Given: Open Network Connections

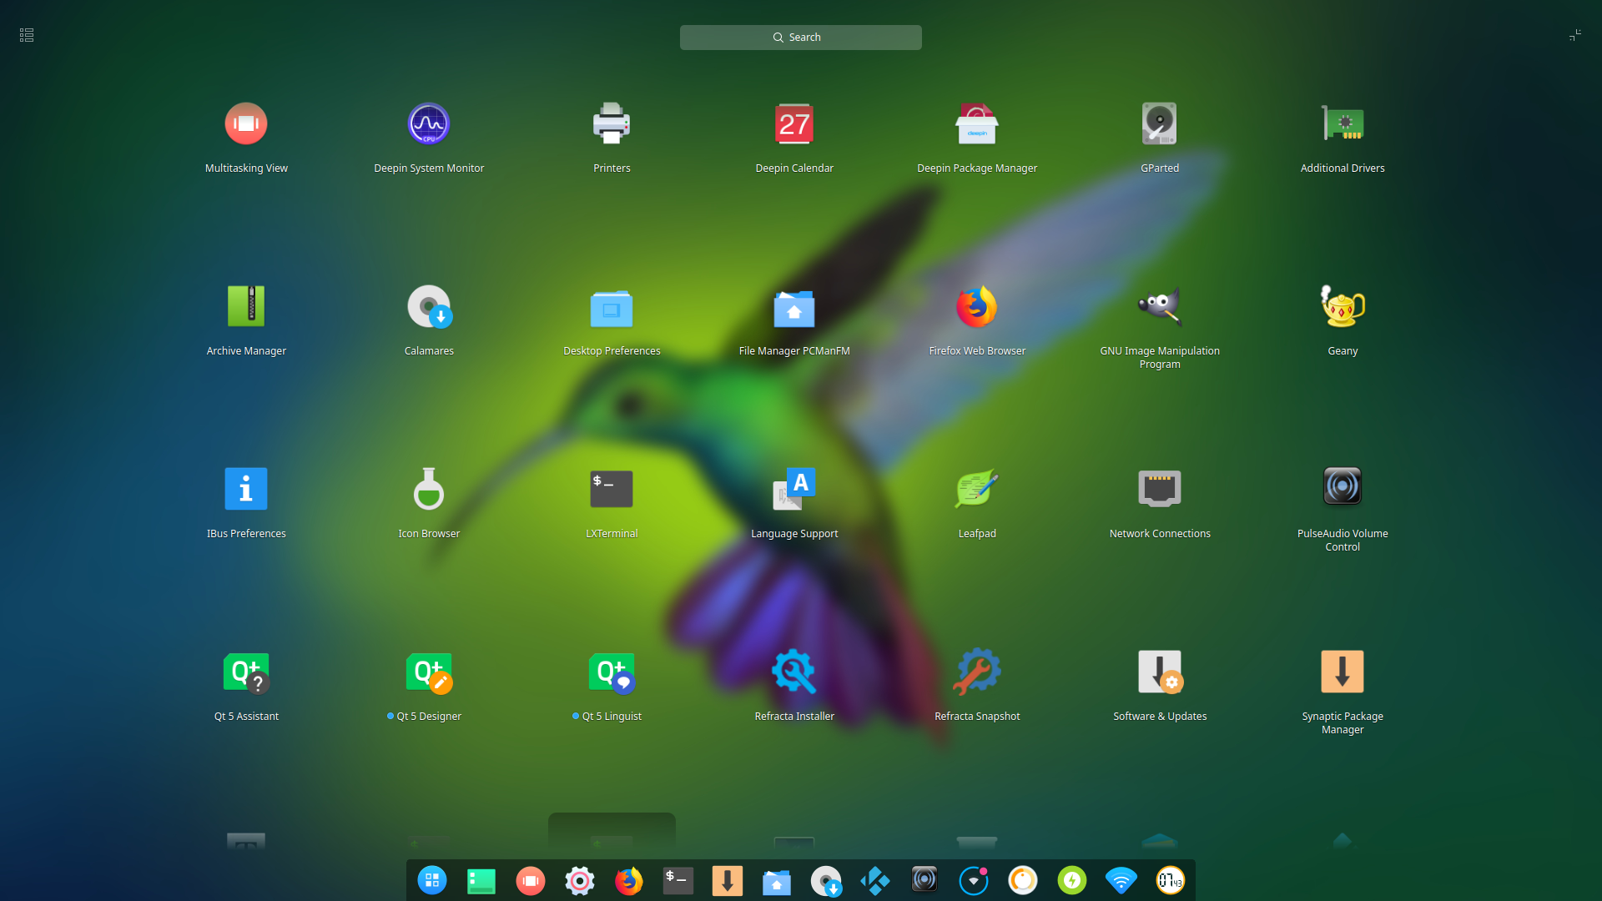Looking at the screenshot, I should click(1160, 489).
